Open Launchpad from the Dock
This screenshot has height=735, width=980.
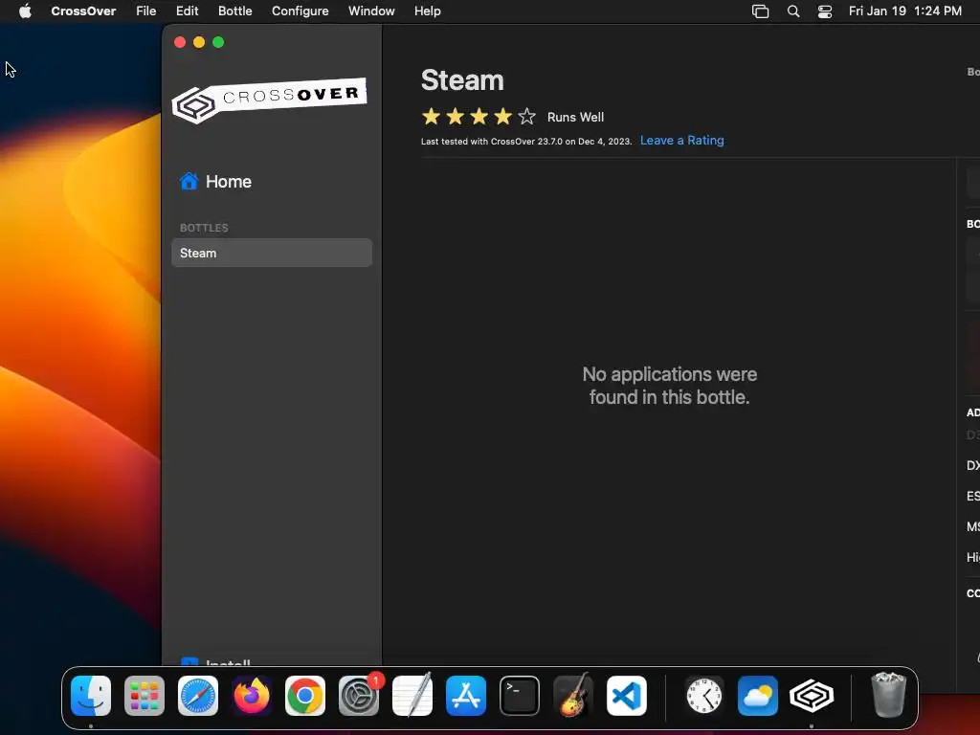(145, 695)
